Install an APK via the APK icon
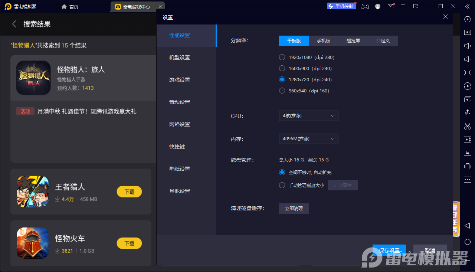Image resolution: width=475 pixels, height=272 pixels. [x=468, y=113]
